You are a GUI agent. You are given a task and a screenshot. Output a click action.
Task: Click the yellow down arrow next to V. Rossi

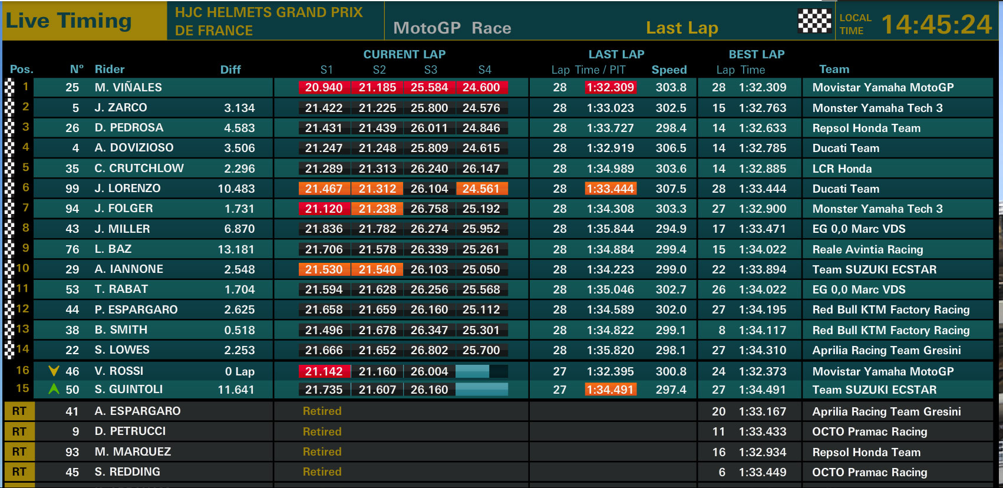coord(54,371)
